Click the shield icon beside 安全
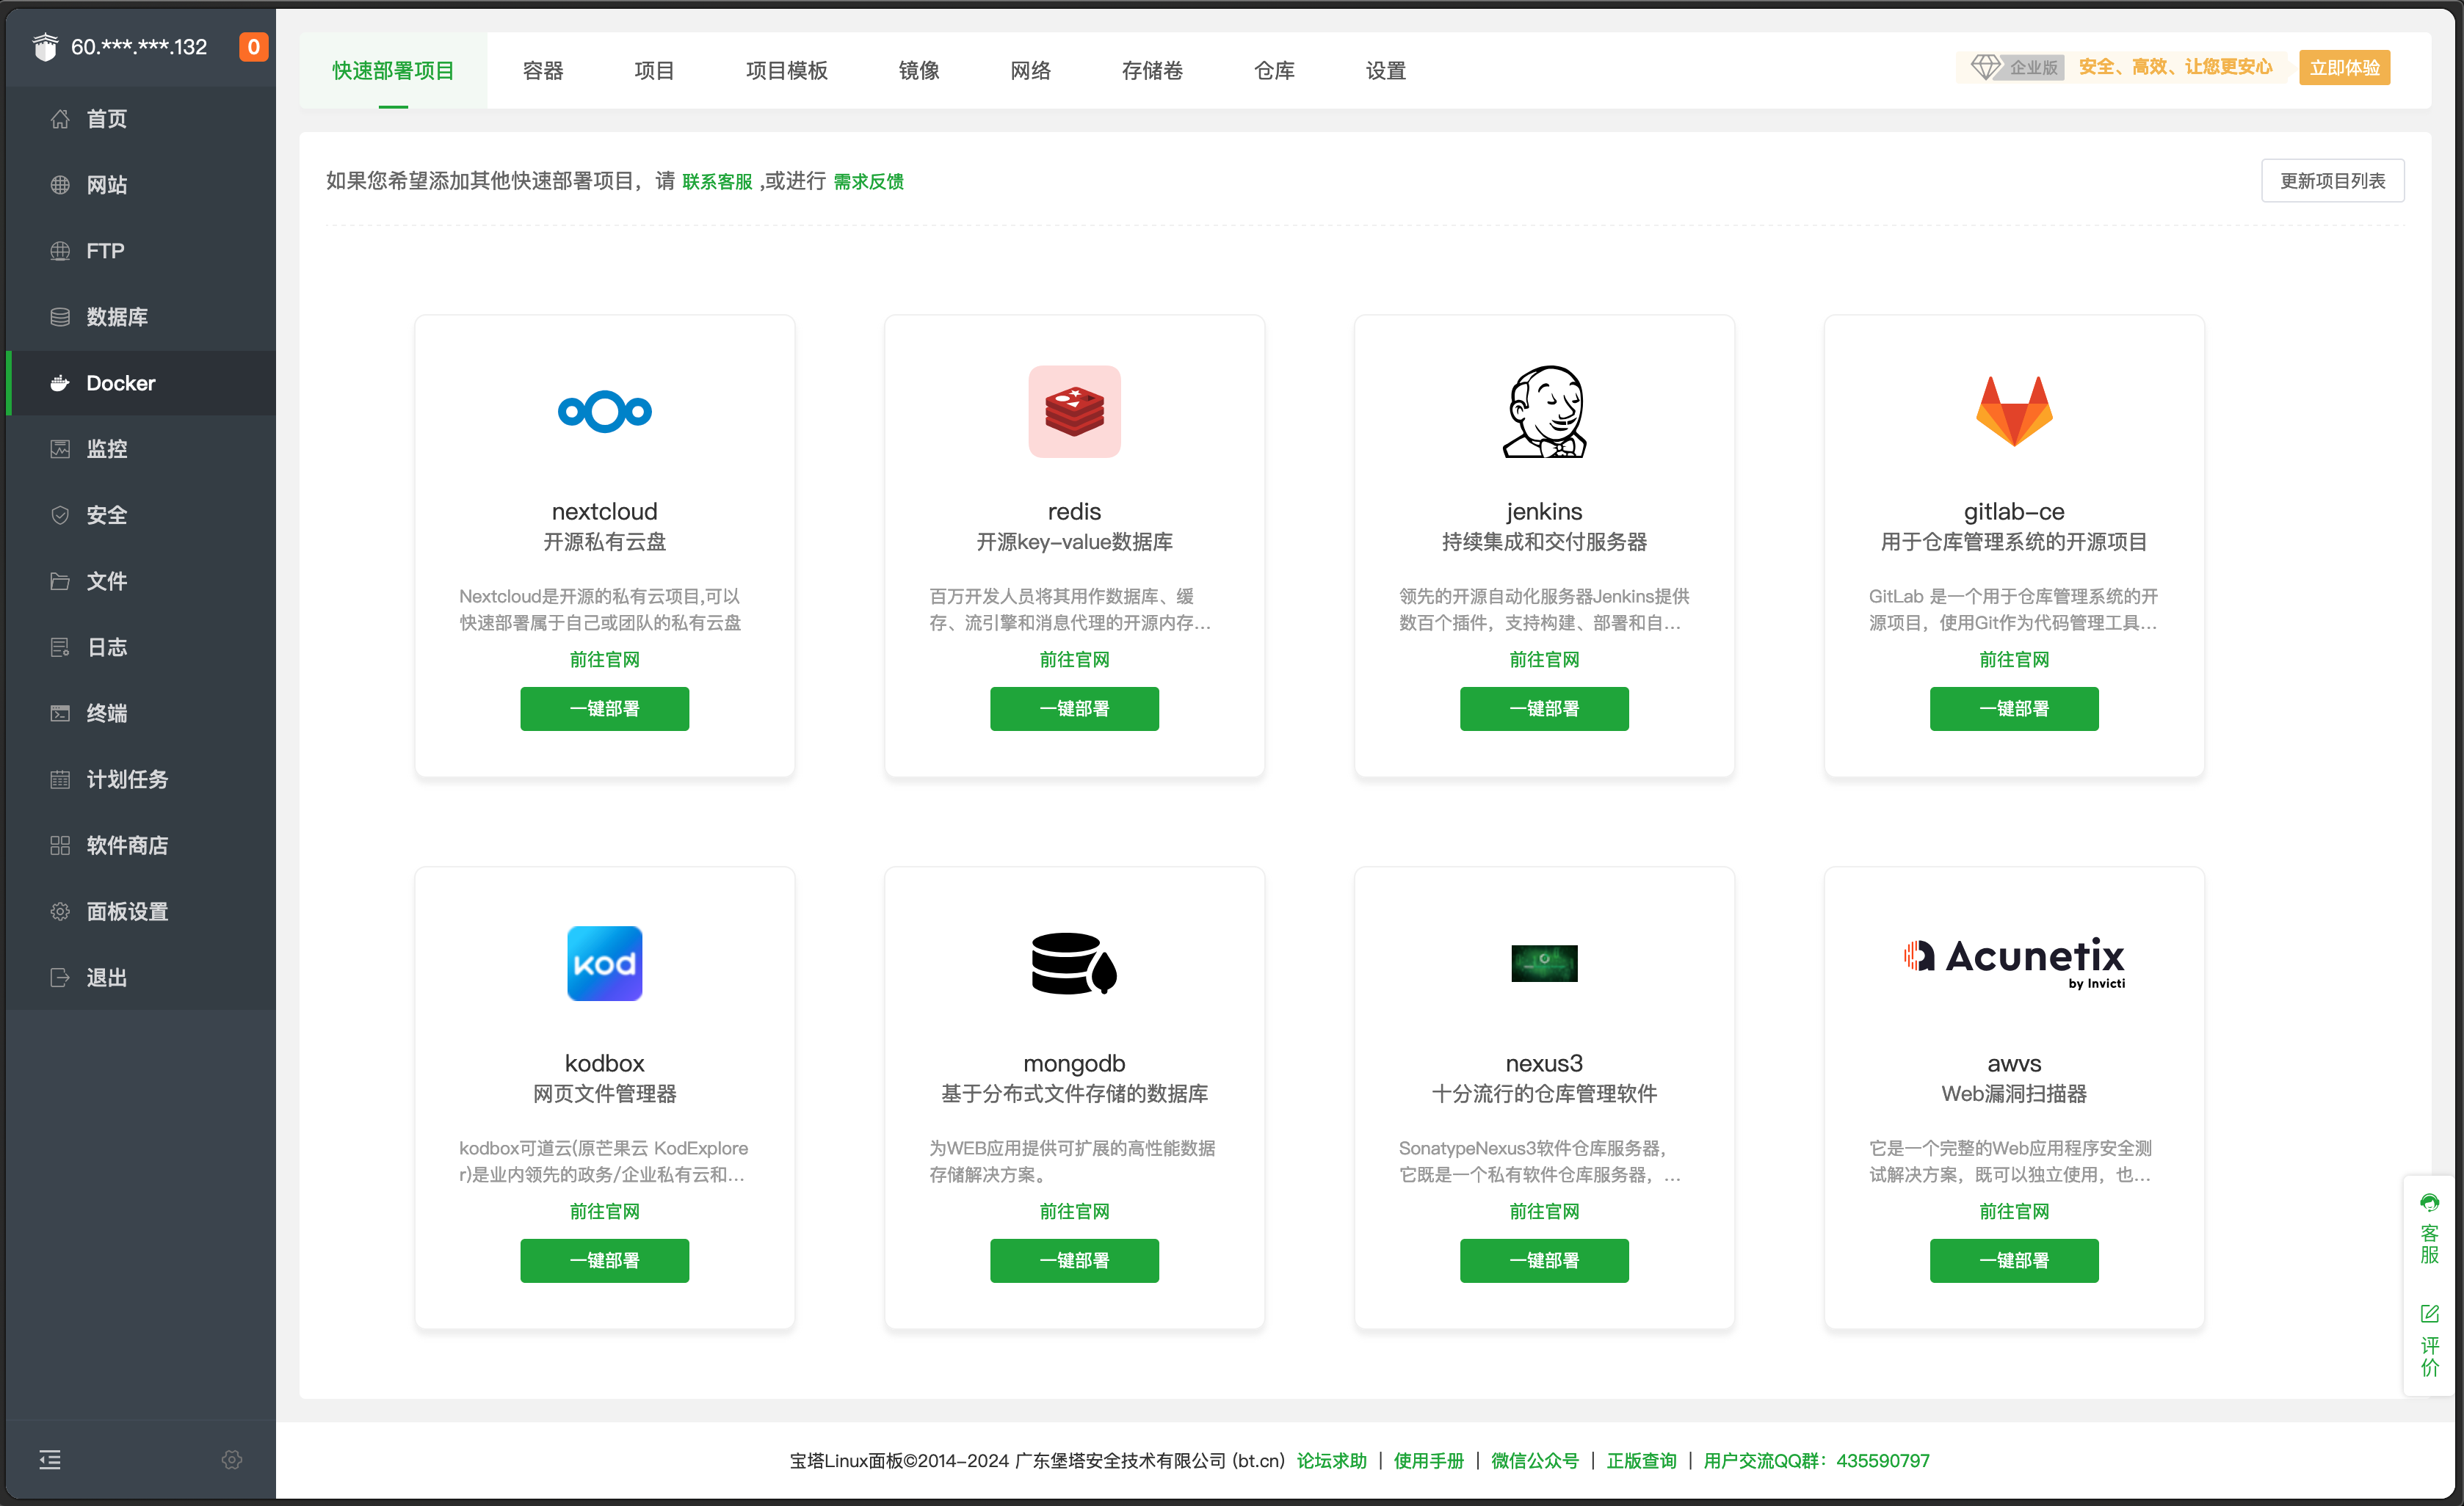This screenshot has height=1506, width=2464. [60, 514]
